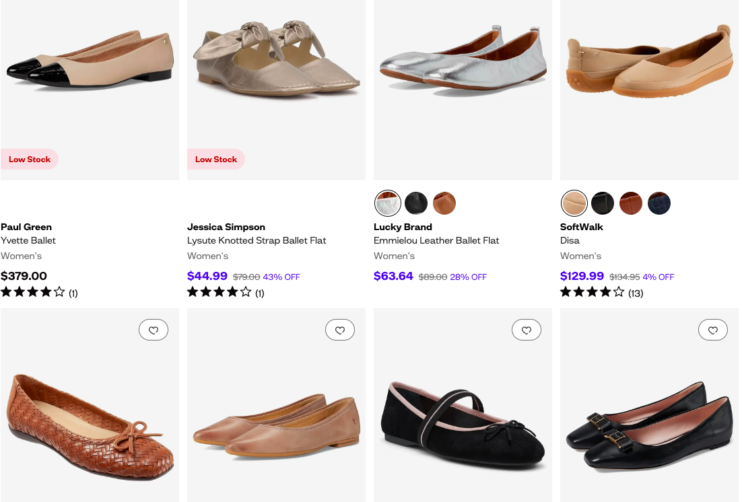
Task: Choose rust brown swatch for SoftWalk Disa
Action: [631, 203]
